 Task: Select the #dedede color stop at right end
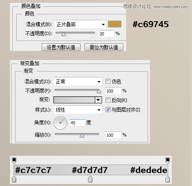[167, 179]
